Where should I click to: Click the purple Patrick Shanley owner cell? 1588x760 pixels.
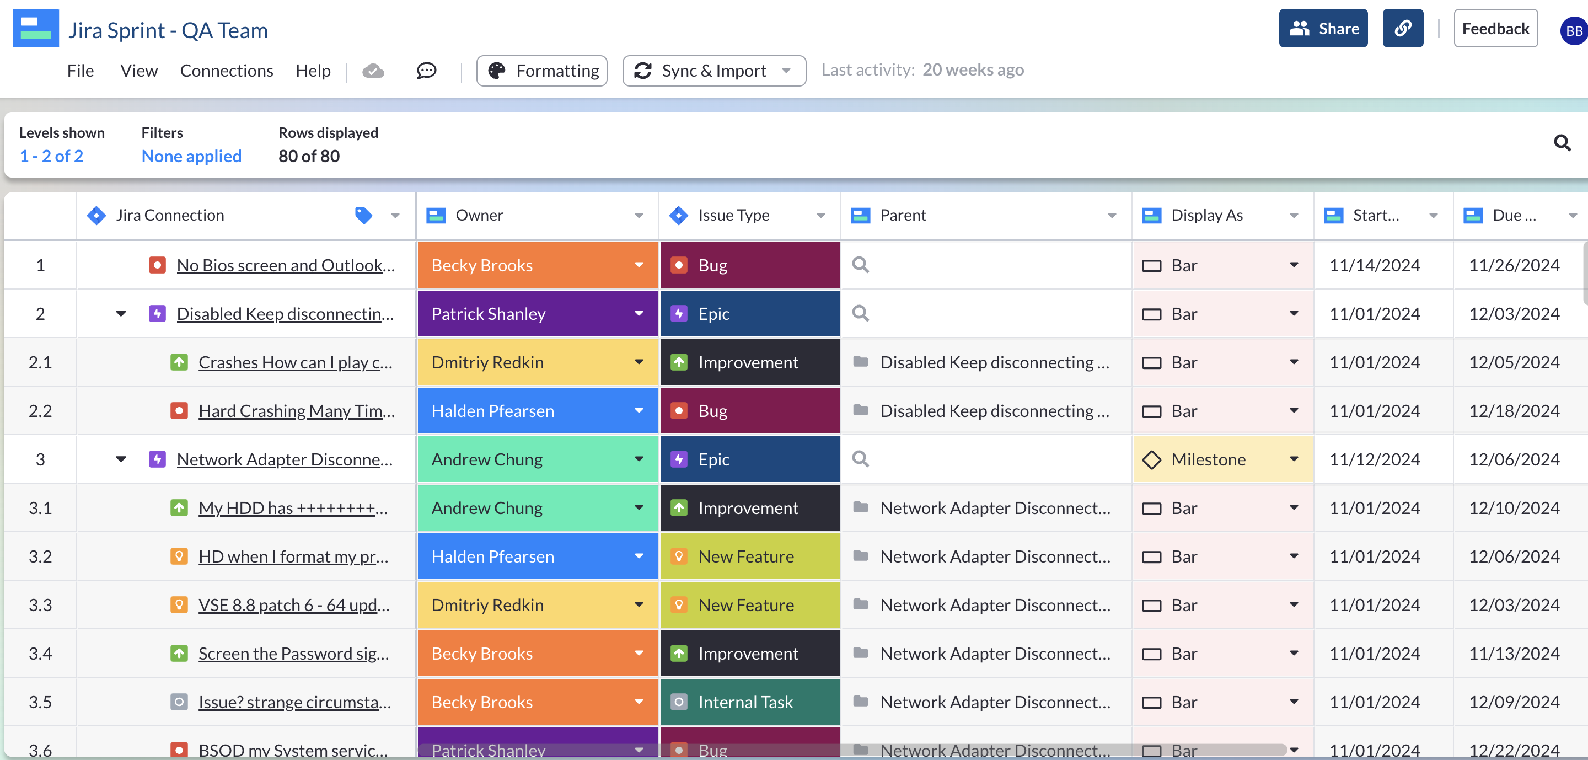(538, 314)
